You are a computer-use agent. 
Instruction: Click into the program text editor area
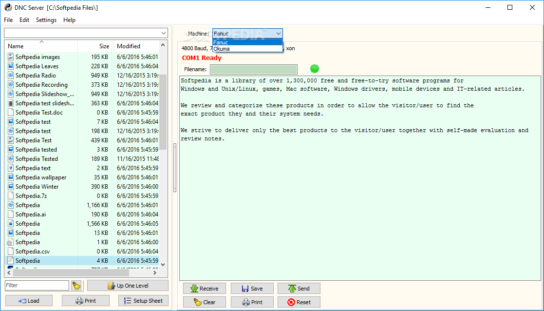point(360,178)
